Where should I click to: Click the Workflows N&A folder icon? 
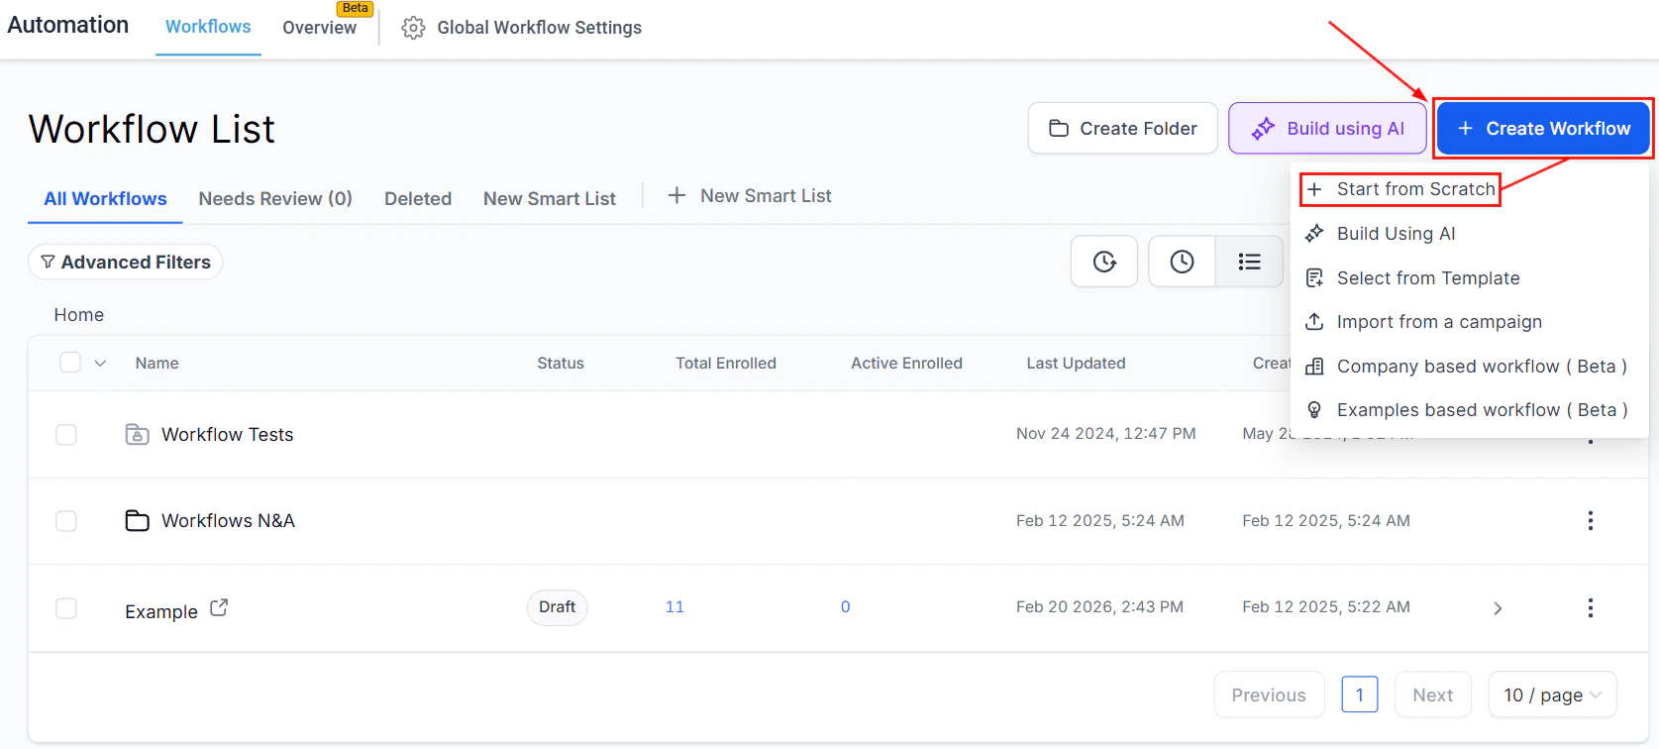137,520
